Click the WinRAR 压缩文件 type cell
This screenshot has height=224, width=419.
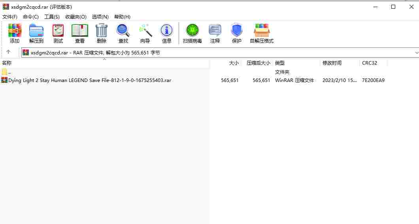click(294, 80)
